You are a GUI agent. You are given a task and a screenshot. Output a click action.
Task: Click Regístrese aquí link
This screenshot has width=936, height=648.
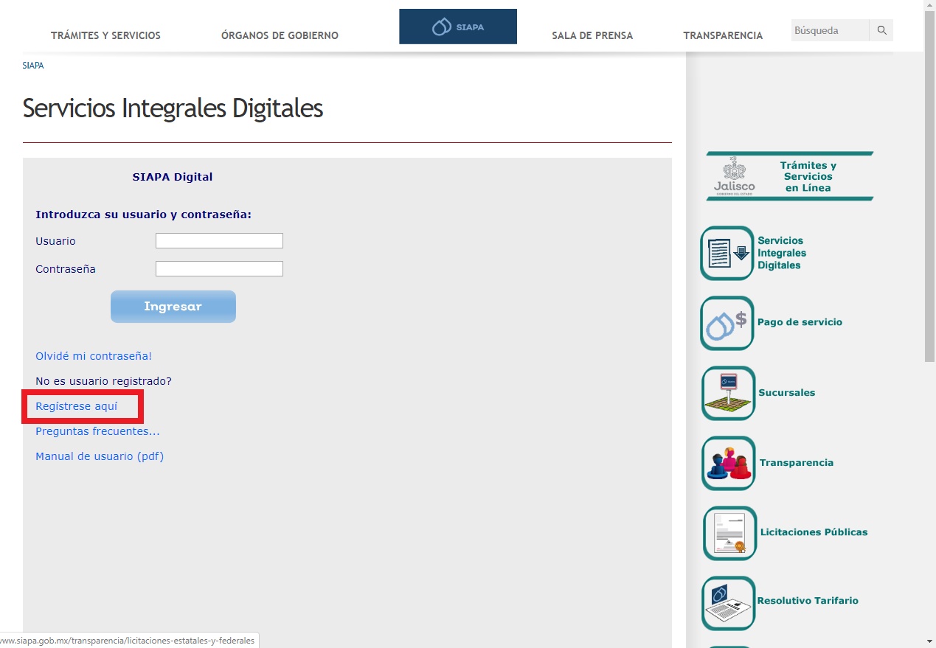(x=76, y=406)
